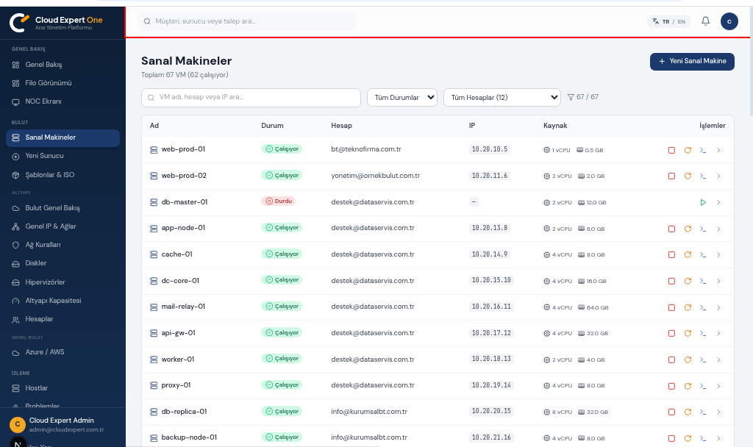Restart the backup-node-01 machine
The width and height of the screenshot is (753, 447).
click(x=688, y=438)
